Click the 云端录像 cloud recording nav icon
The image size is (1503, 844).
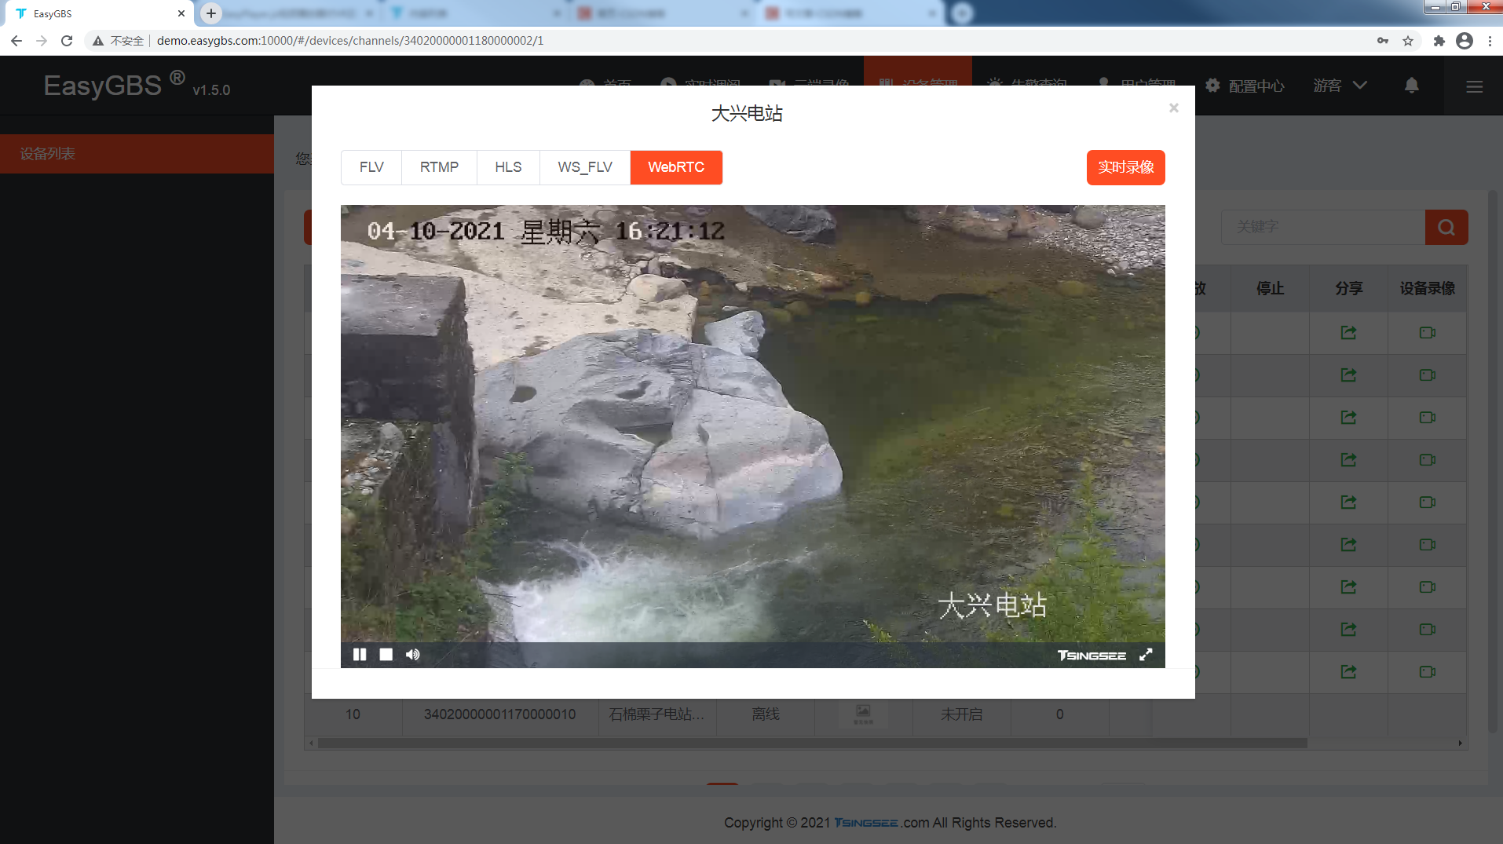809,86
